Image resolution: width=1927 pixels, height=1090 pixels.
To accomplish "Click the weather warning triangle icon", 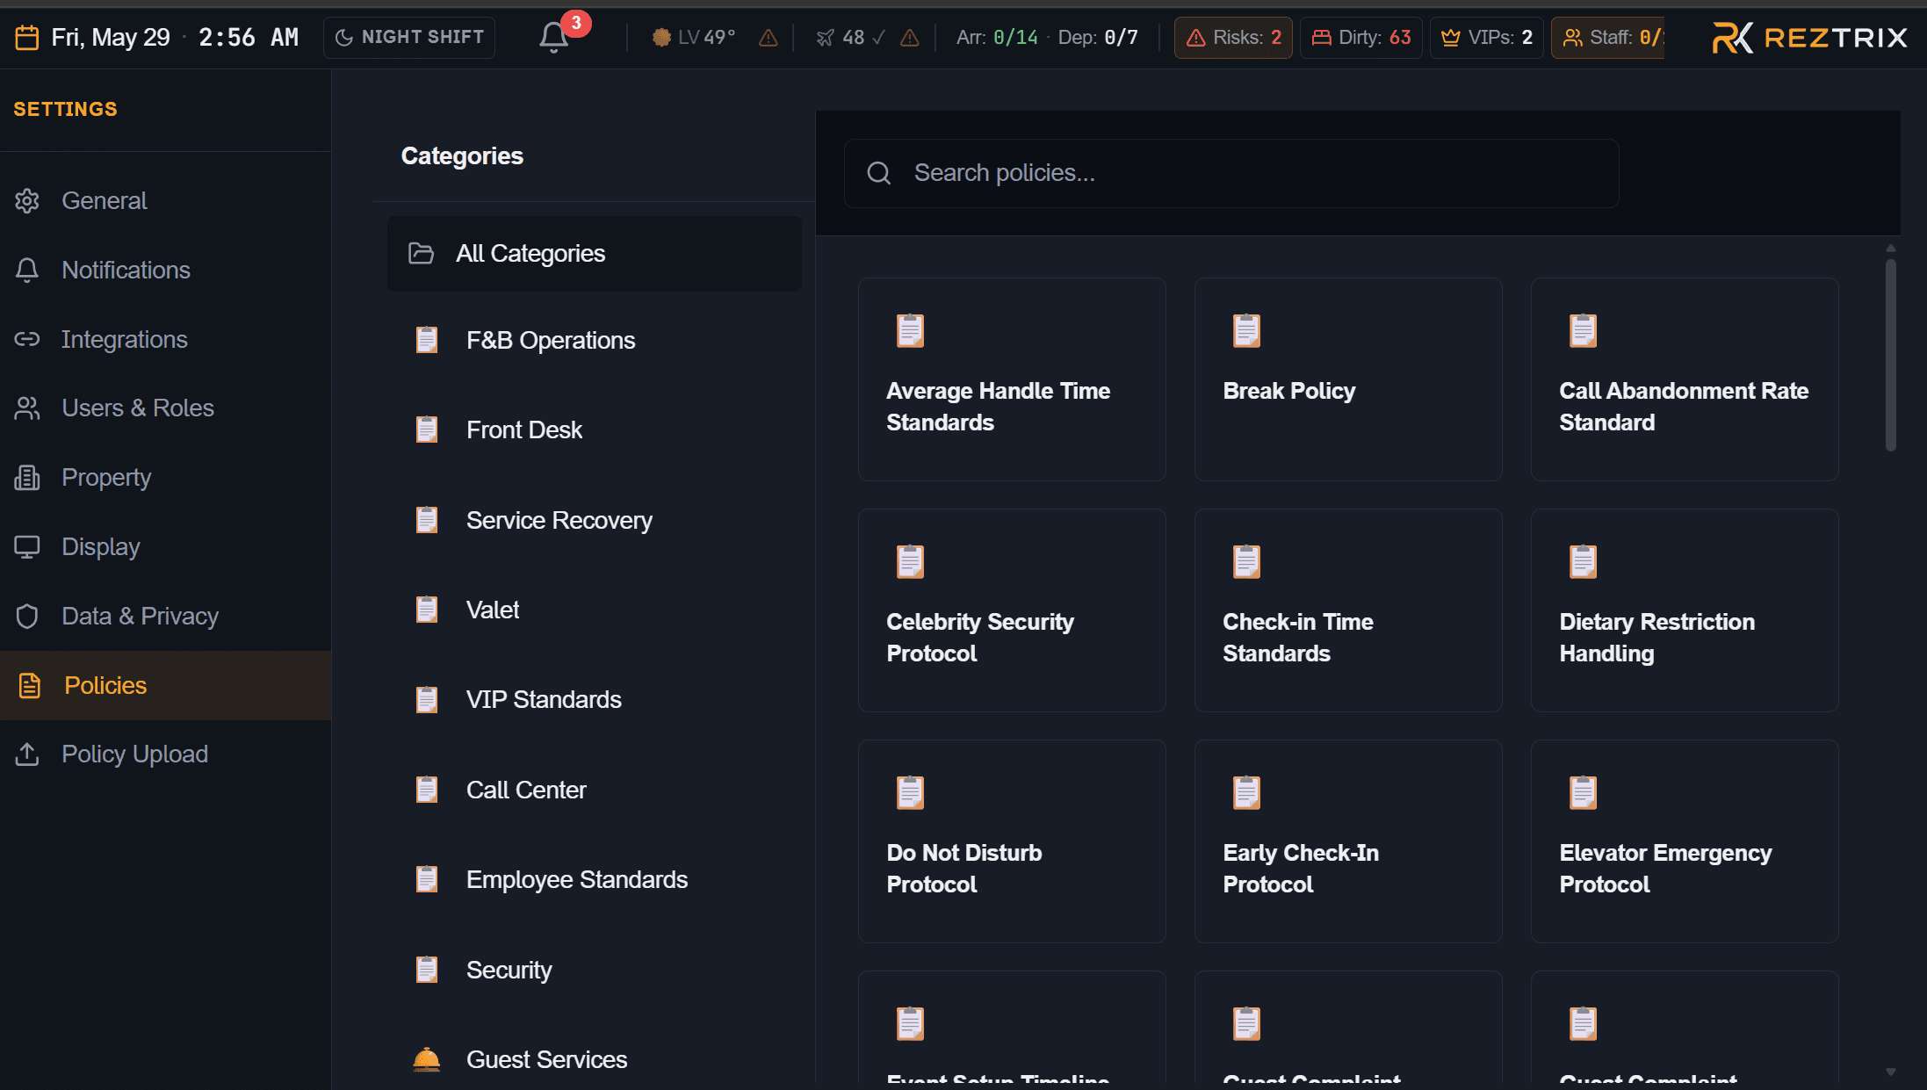I will click(768, 38).
